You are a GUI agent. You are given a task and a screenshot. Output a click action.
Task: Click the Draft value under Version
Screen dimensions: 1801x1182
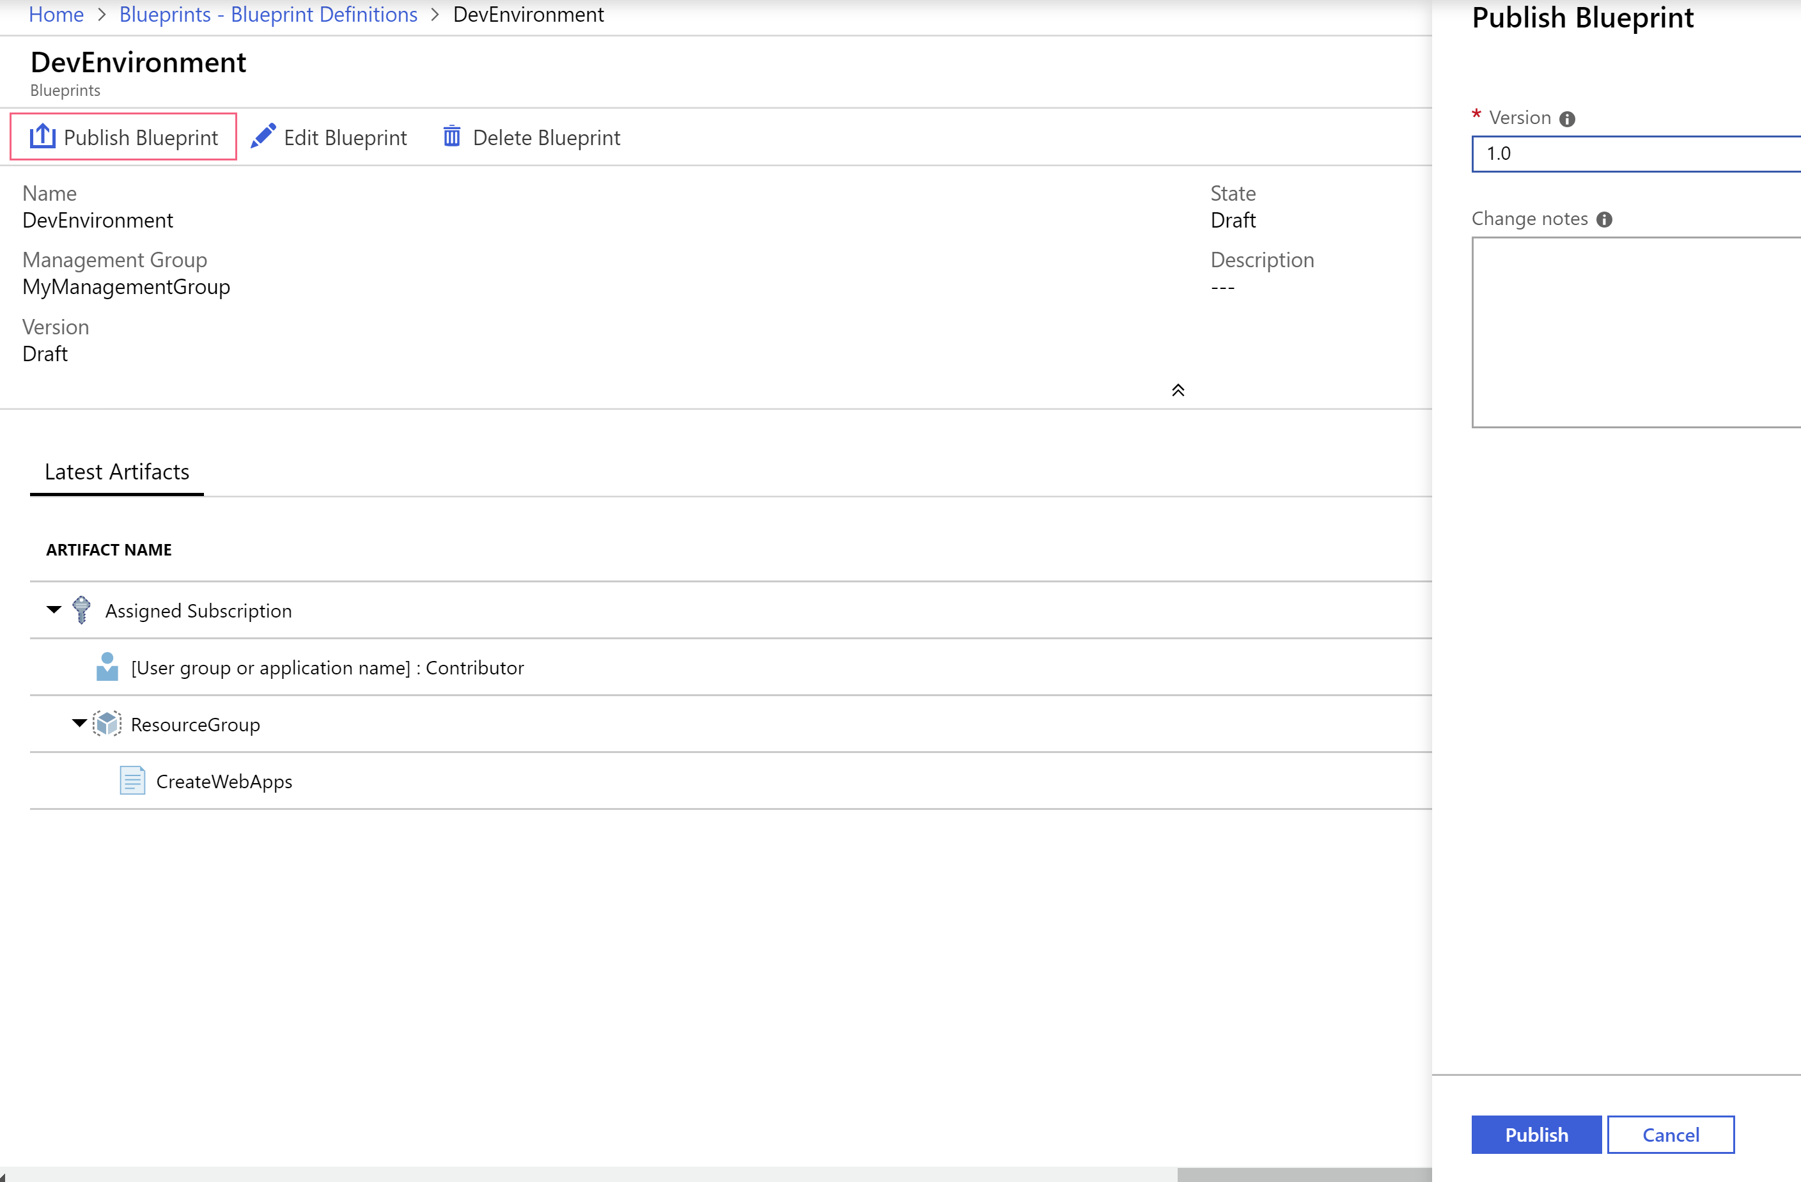(45, 354)
